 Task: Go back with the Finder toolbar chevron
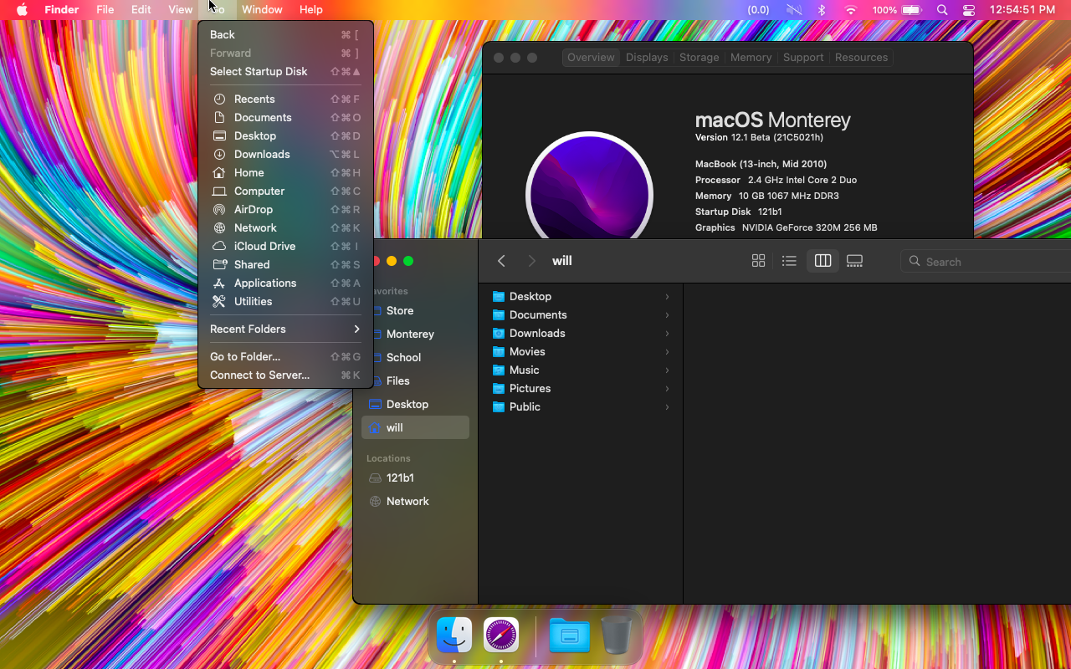[x=501, y=261]
